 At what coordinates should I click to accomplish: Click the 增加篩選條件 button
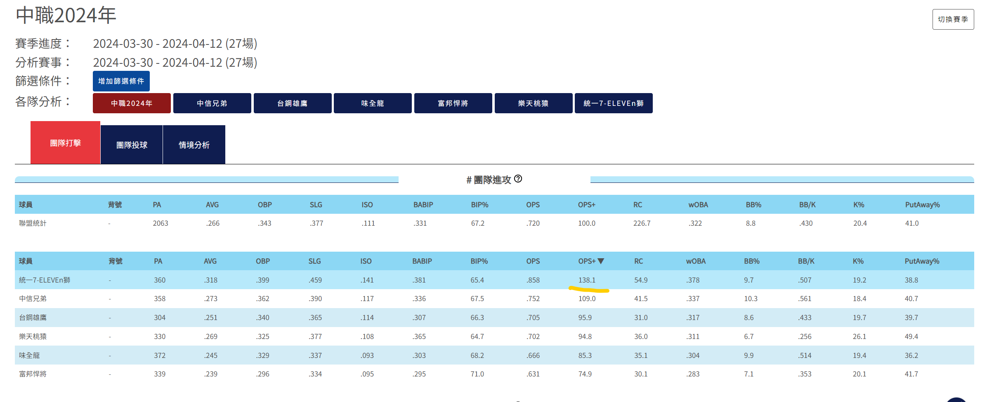121,81
